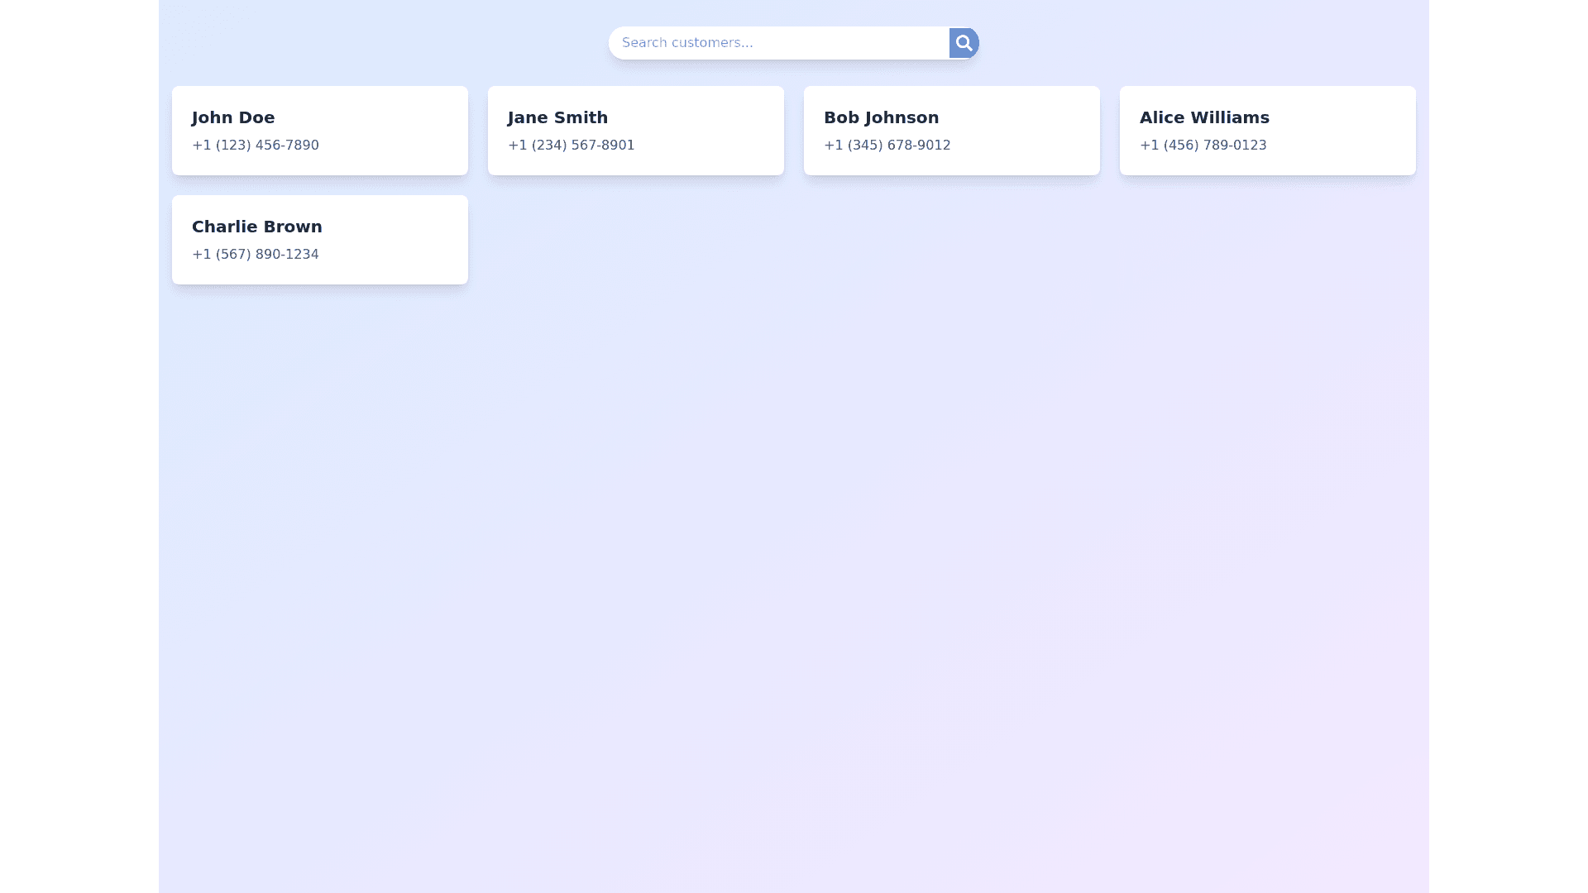Click the magnifying glass search icon
The image size is (1588, 893).
(x=964, y=43)
